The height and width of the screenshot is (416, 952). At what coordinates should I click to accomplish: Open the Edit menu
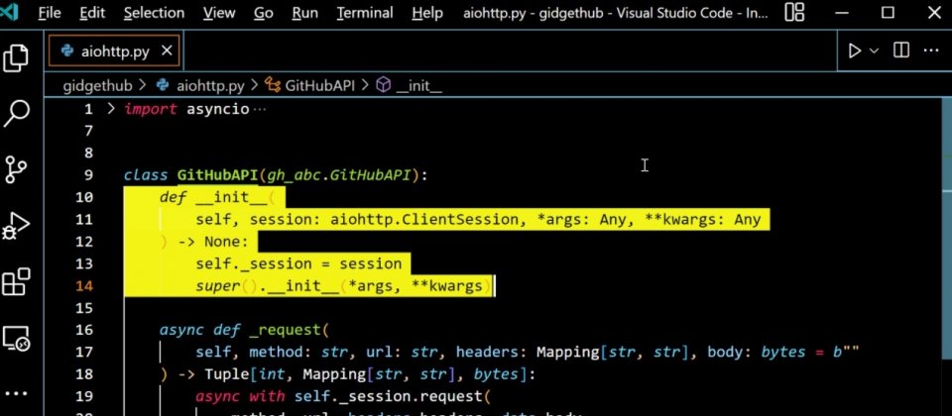click(x=92, y=13)
